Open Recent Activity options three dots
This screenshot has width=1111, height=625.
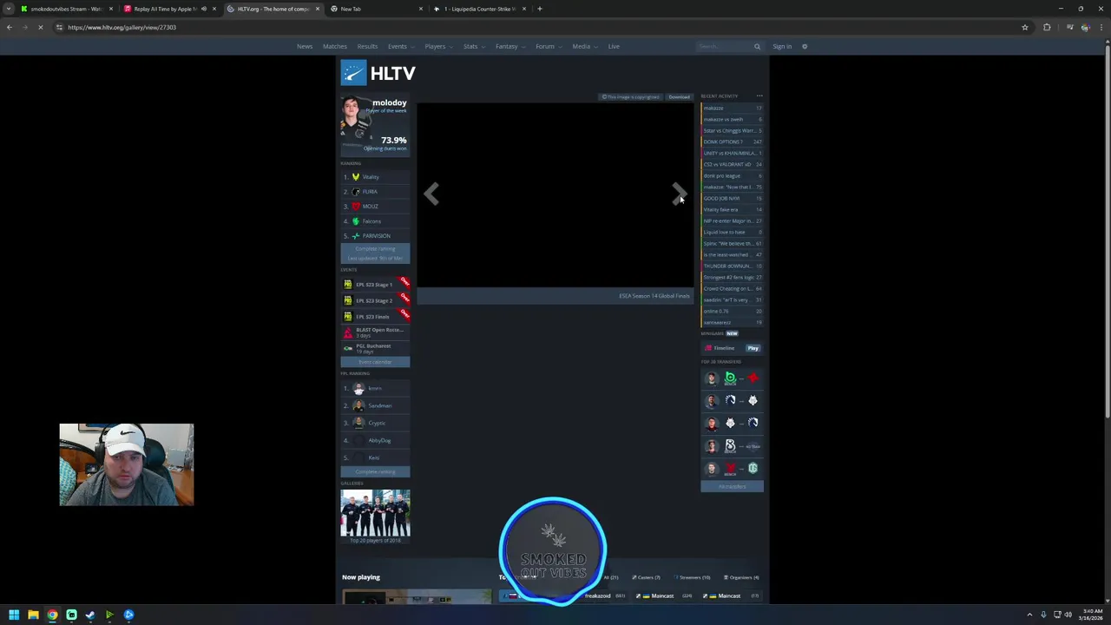(x=759, y=96)
